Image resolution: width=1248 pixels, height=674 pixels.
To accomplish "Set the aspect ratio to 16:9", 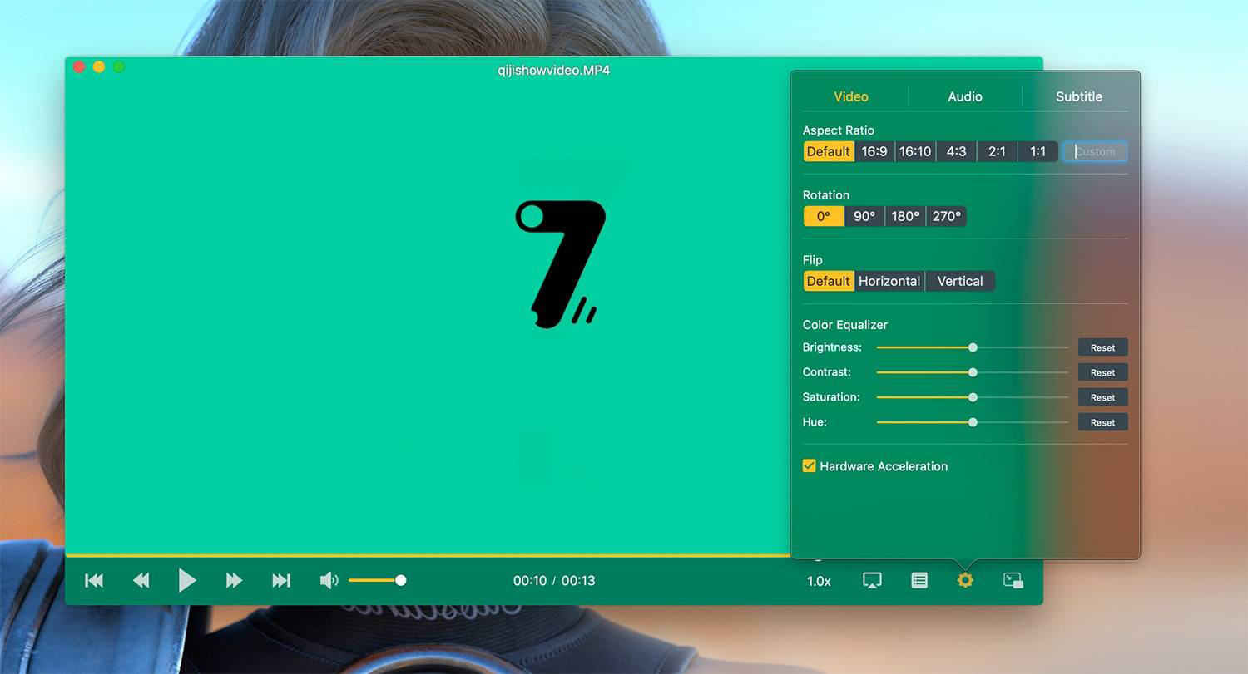I will coord(874,151).
